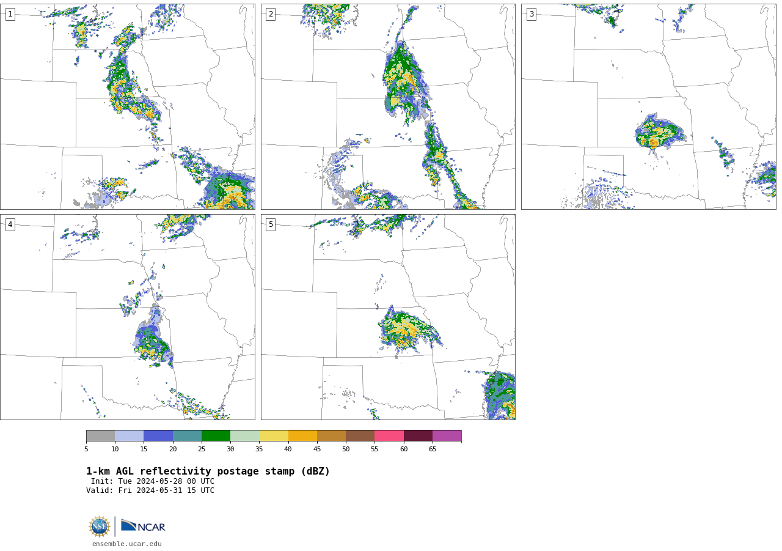The image size is (782, 551).
Task: Click the Init: Tue 2024-05-28 00 UTC text
Action: pos(153,481)
